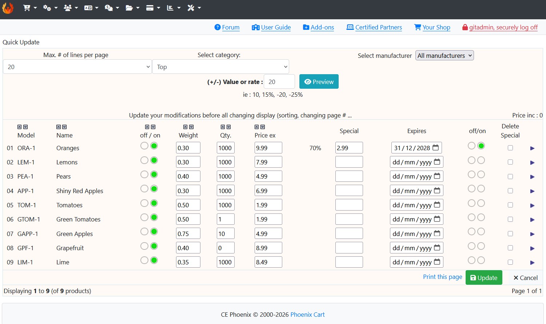Sort Name column ascending

click(59, 127)
